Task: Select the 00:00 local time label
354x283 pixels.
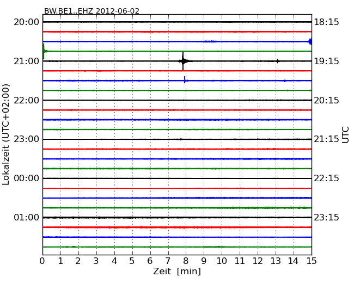Action: tap(27, 179)
